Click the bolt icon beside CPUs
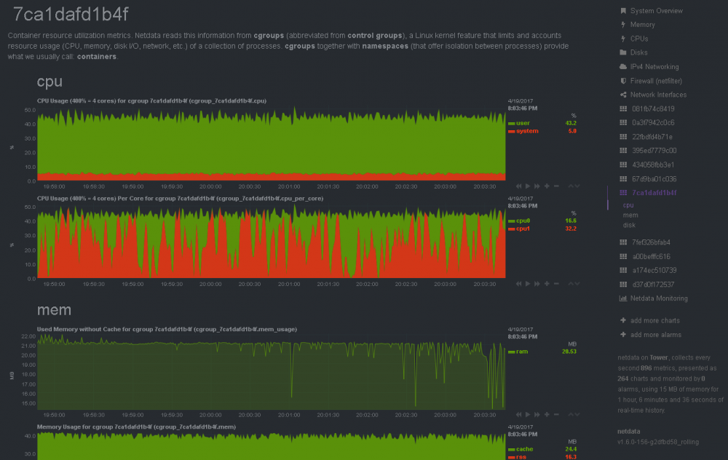 click(x=623, y=39)
